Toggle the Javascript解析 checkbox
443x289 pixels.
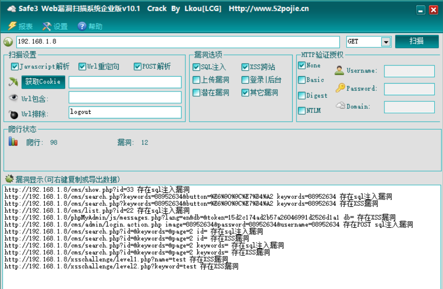[15, 66]
